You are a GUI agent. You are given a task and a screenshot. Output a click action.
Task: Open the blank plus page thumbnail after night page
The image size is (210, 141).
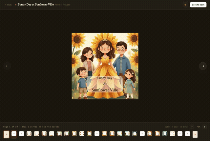click(142, 134)
